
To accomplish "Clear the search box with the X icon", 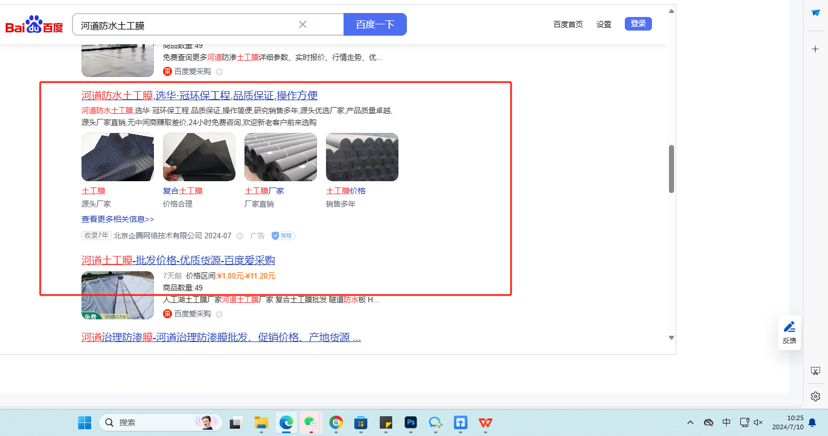I will coord(303,24).
